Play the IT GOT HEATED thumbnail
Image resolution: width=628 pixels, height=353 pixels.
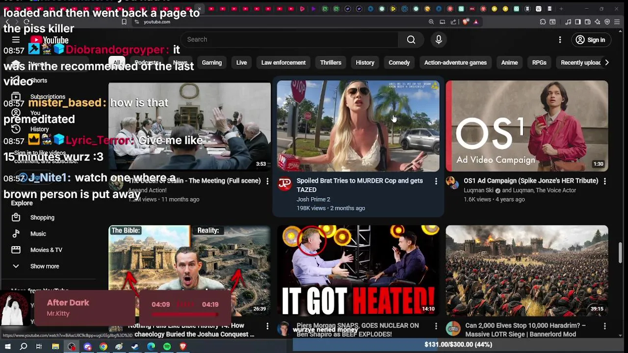[358, 271]
